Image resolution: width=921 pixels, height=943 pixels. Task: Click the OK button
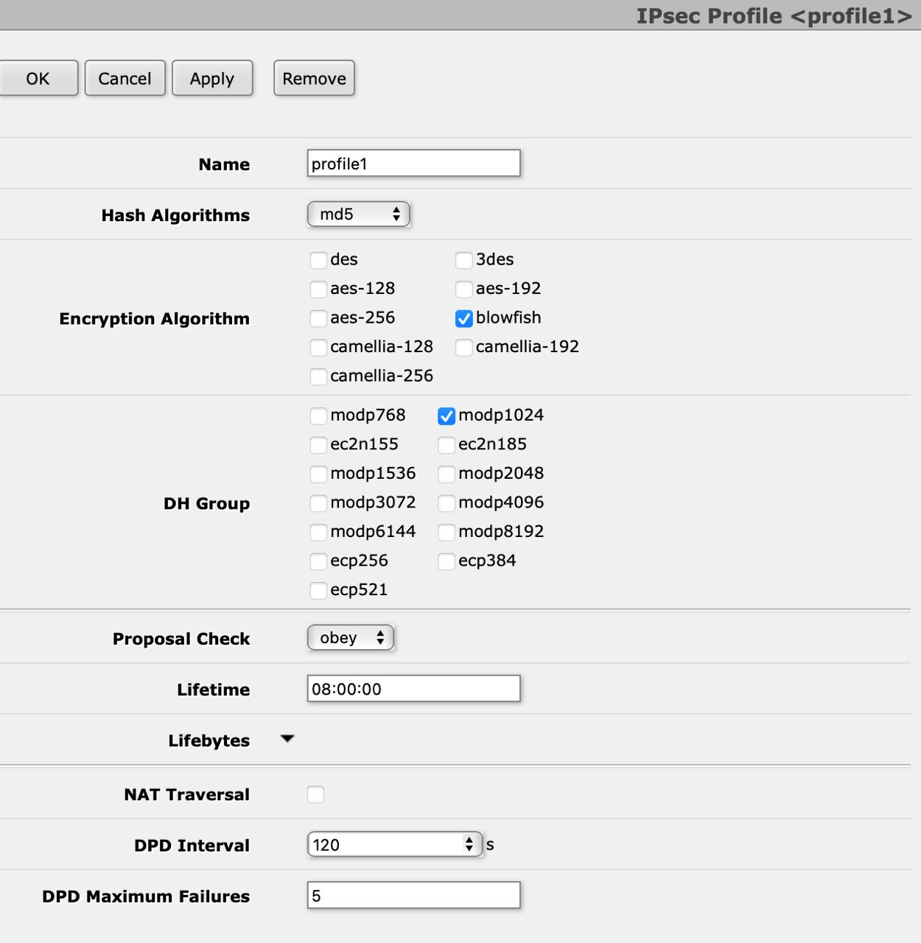[38, 78]
